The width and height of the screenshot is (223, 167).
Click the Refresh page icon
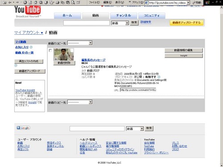[x=30, y=2]
